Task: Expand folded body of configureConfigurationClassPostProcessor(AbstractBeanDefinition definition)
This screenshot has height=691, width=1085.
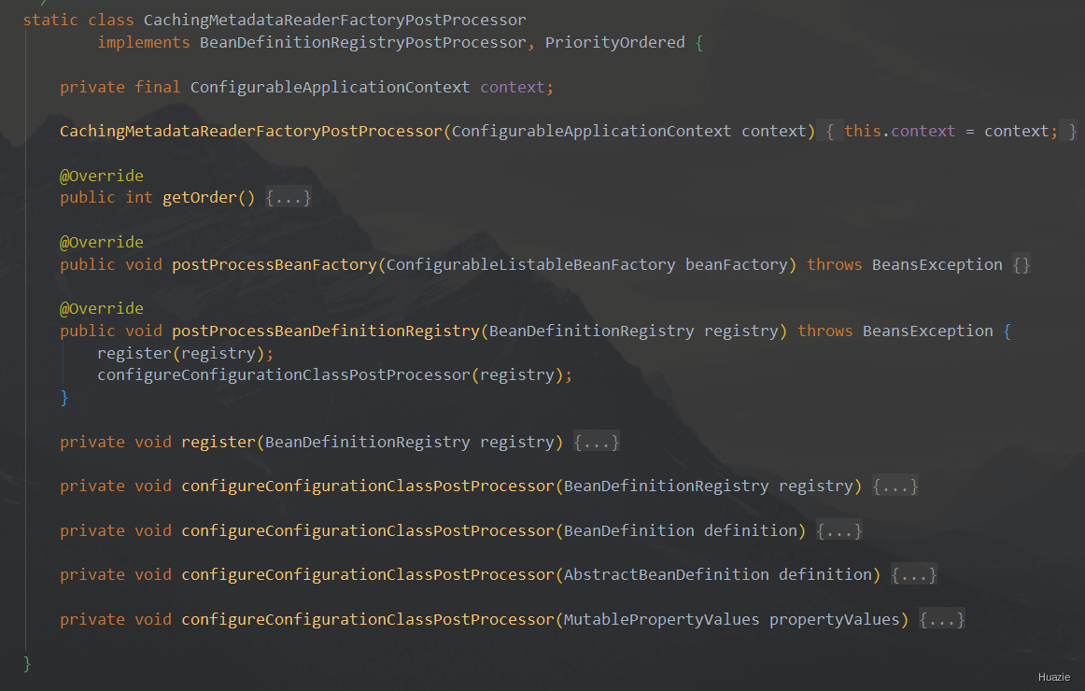Action: tap(913, 575)
